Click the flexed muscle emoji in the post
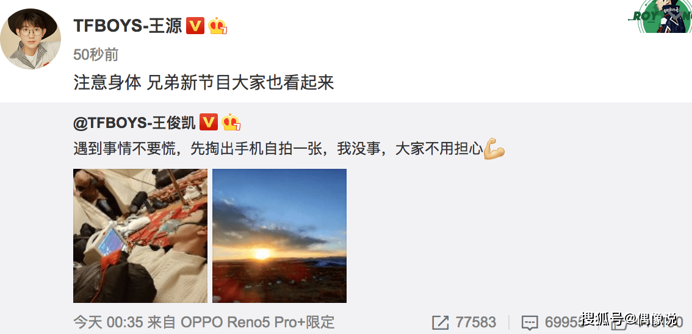 pos(494,149)
